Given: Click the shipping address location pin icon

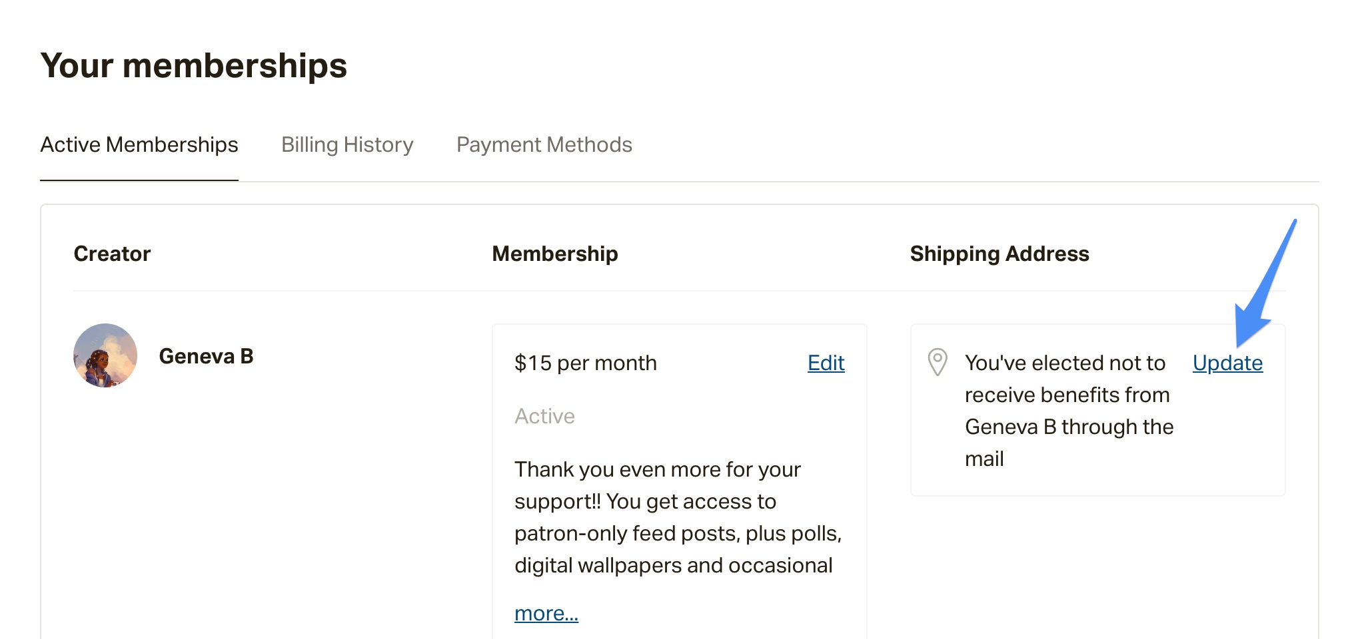Looking at the screenshot, I should click(938, 362).
